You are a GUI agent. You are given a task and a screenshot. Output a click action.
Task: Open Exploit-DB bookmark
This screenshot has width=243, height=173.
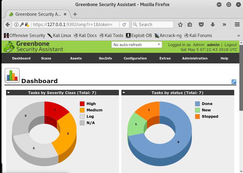point(139,36)
